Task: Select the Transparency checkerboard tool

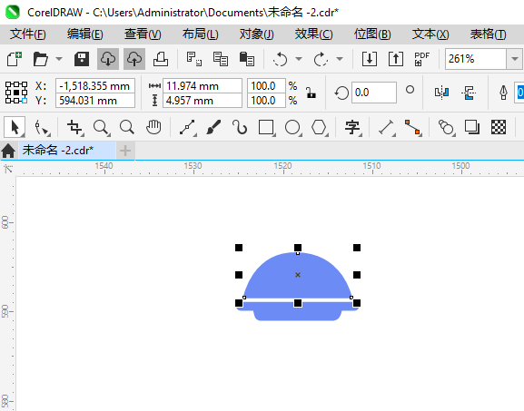Action: 499,127
